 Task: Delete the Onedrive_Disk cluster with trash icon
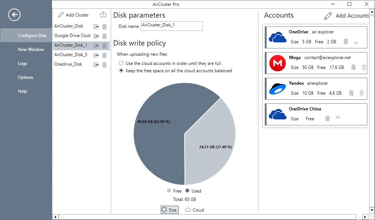point(104,65)
